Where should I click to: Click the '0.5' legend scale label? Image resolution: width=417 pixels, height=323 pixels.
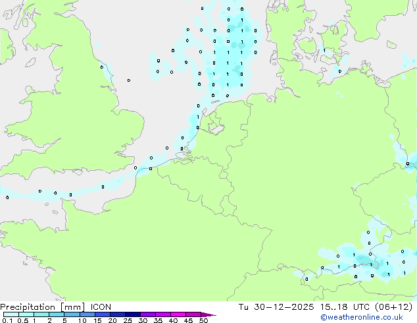pos(23,320)
